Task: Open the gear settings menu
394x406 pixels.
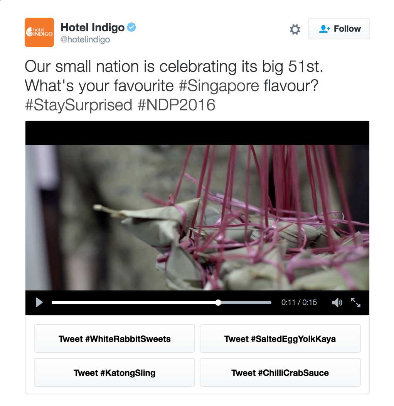Action: tap(295, 29)
